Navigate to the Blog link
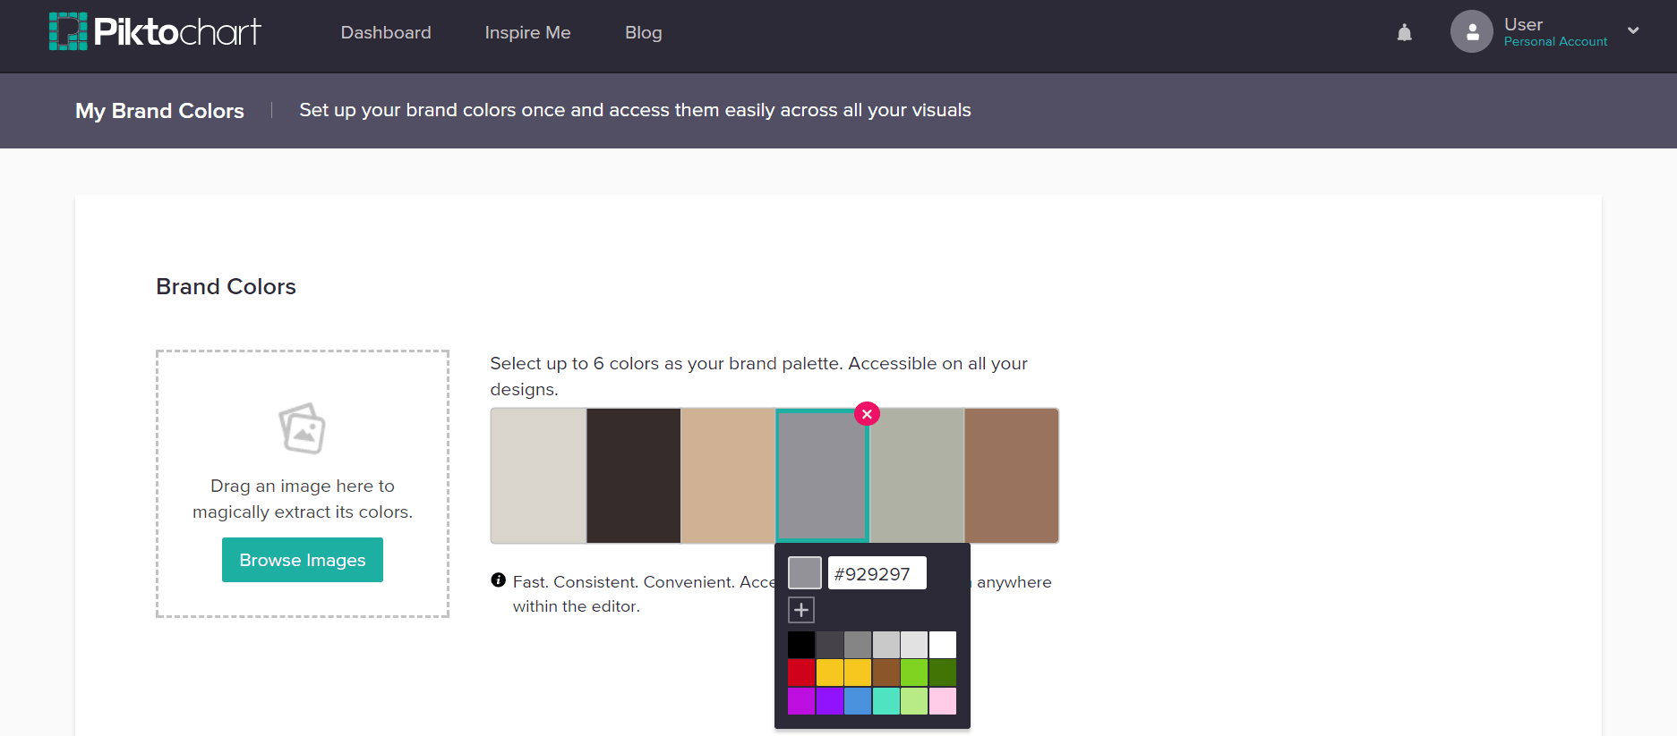 click(x=643, y=33)
